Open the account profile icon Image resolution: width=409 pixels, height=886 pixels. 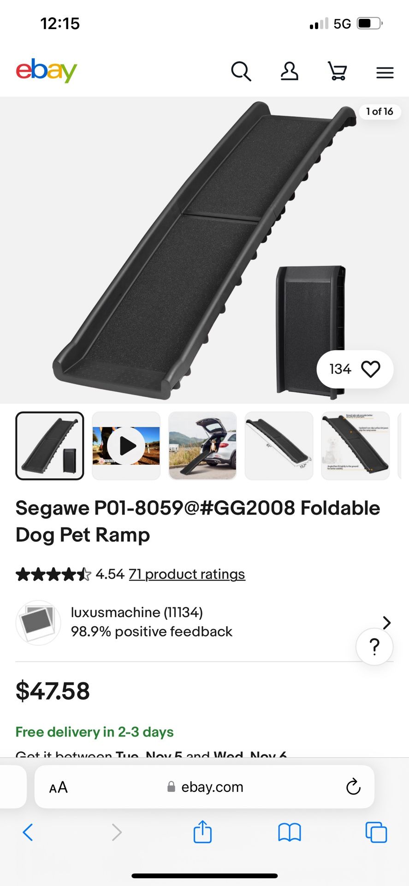click(290, 72)
